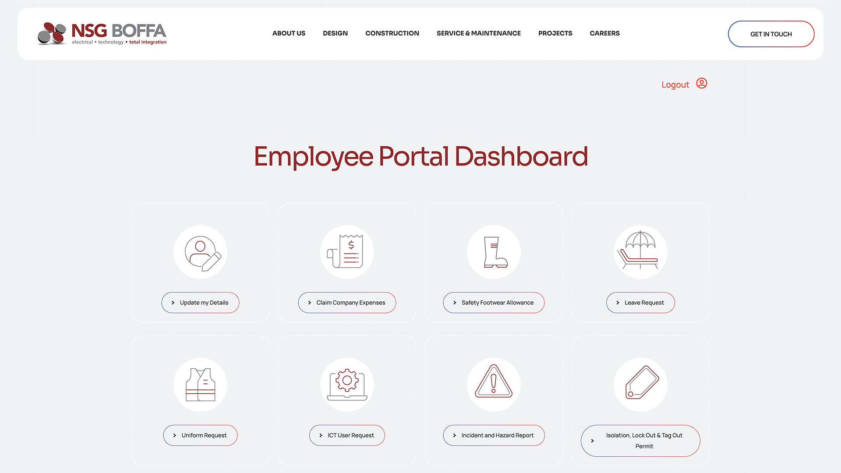Viewport: 841px width, 473px height.
Task: Click the NSG Boffa logo
Action: (x=102, y=34)
